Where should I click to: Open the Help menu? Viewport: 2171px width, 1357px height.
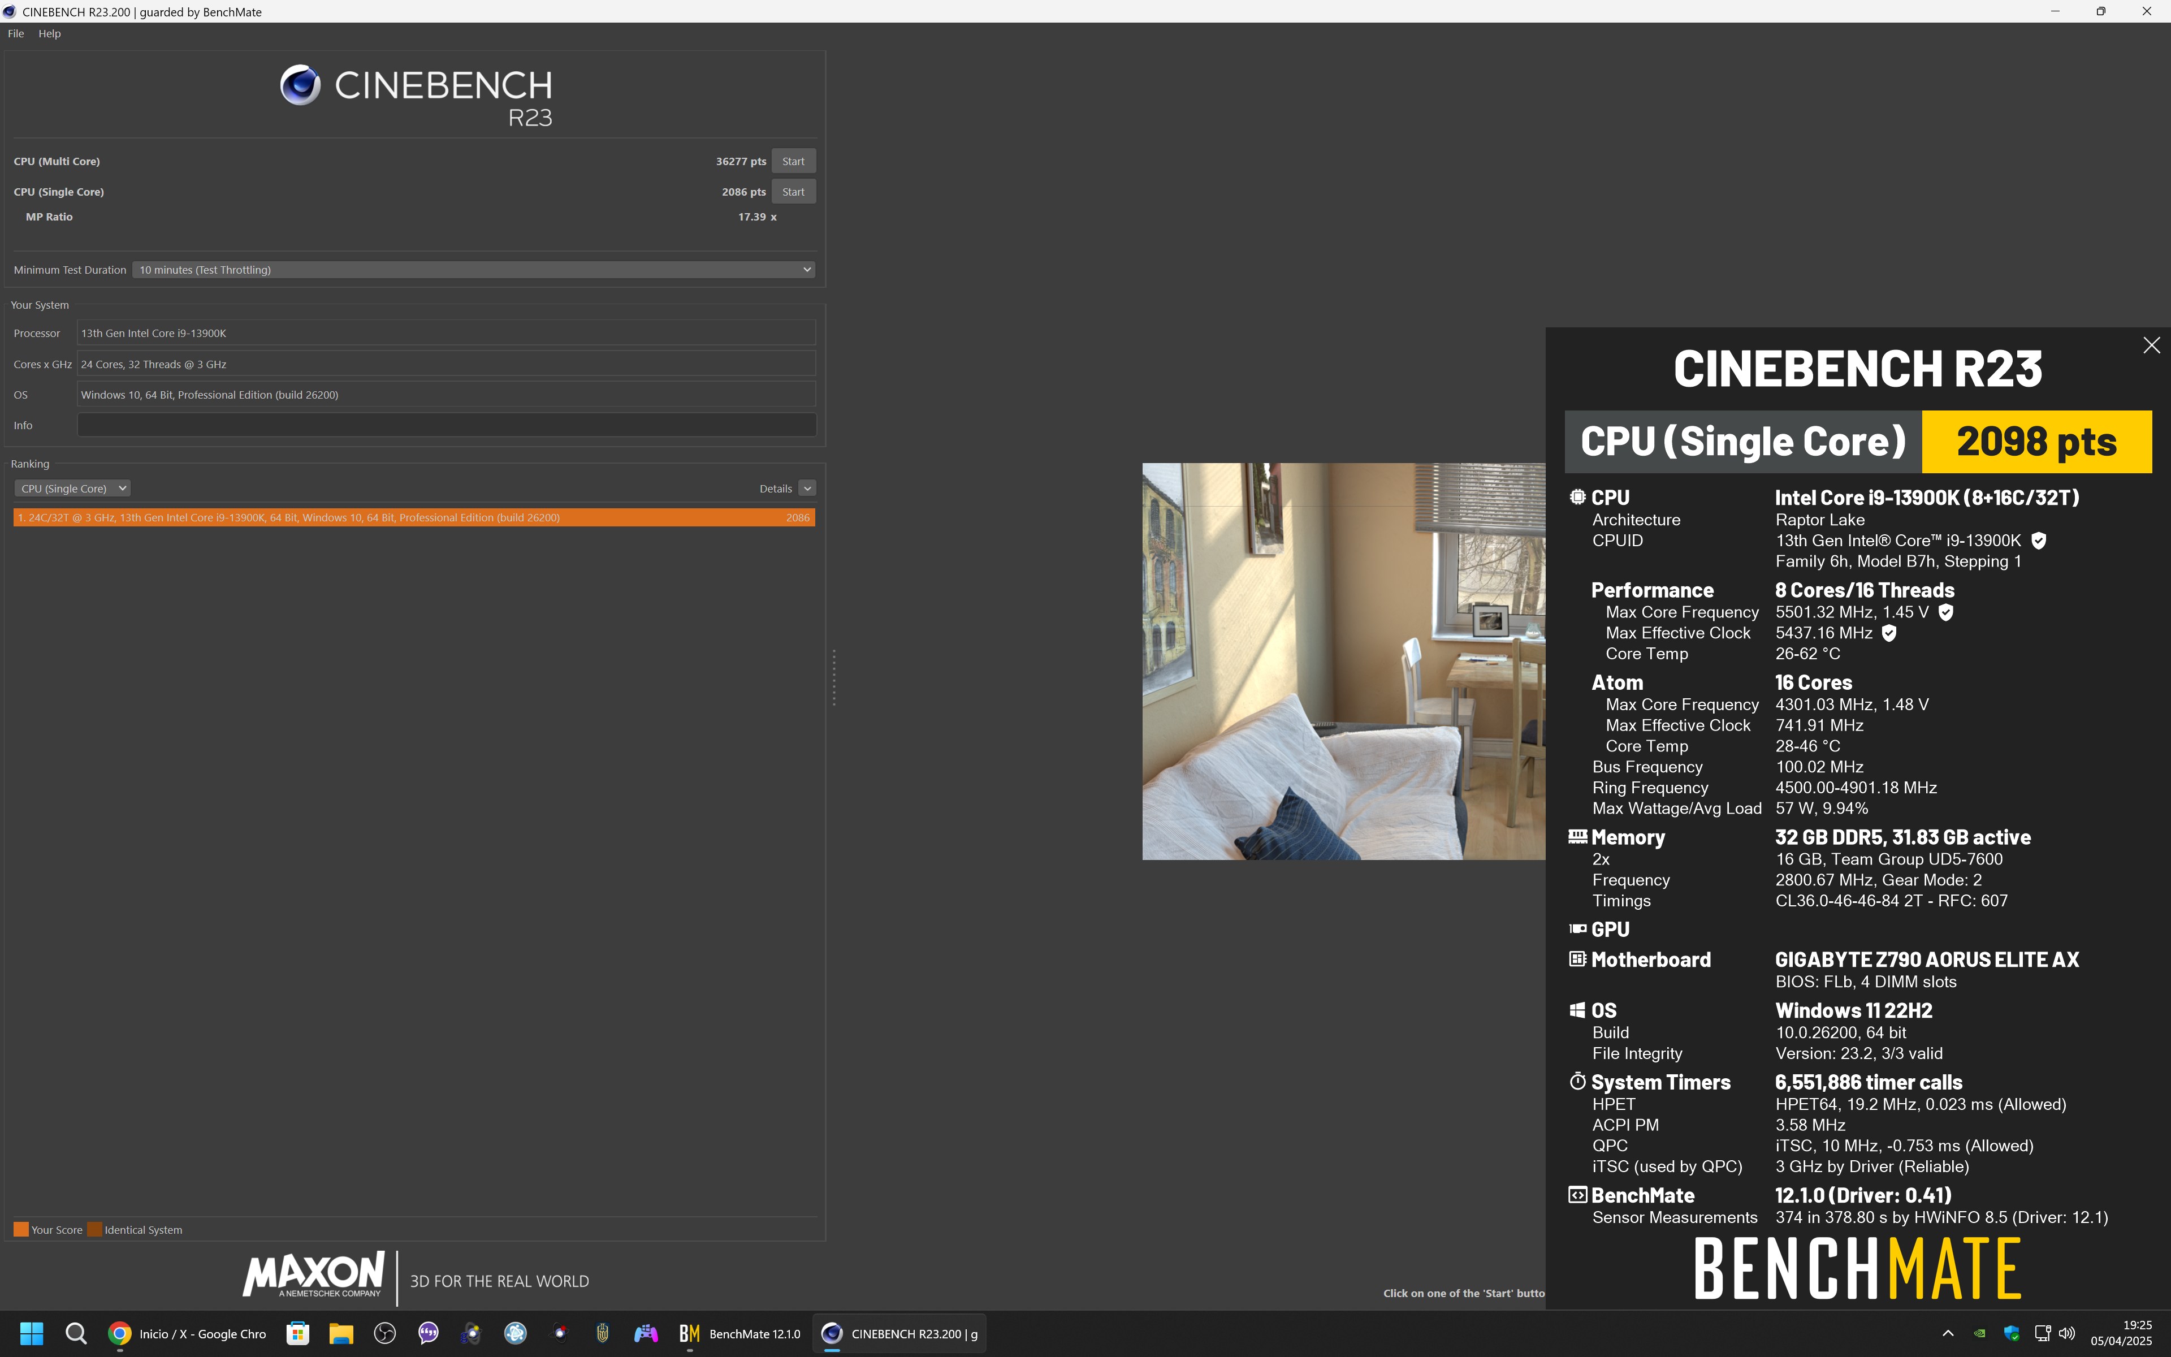[x=49, y=33]
